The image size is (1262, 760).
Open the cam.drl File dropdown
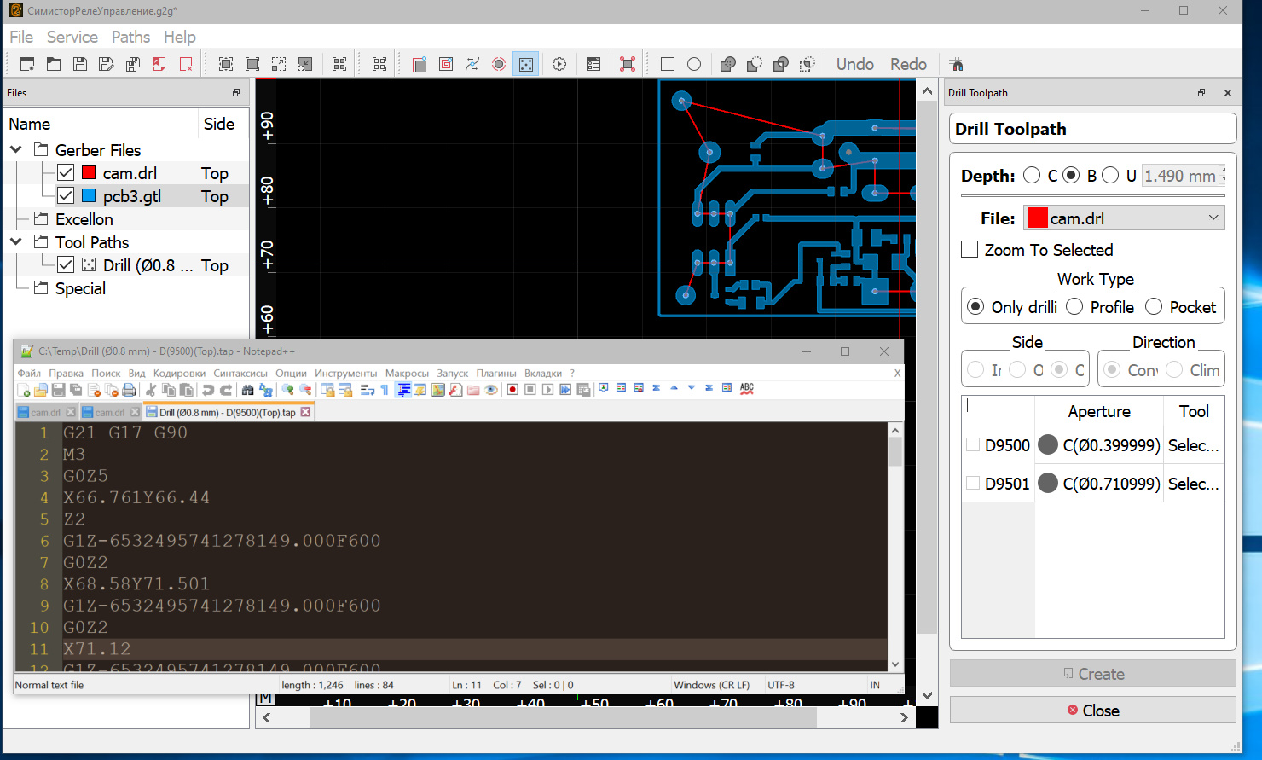[x=1124, y=218]
